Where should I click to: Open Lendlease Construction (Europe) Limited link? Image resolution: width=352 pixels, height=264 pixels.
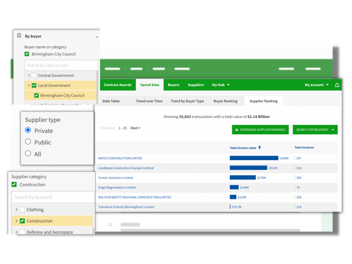pos(126,168)
